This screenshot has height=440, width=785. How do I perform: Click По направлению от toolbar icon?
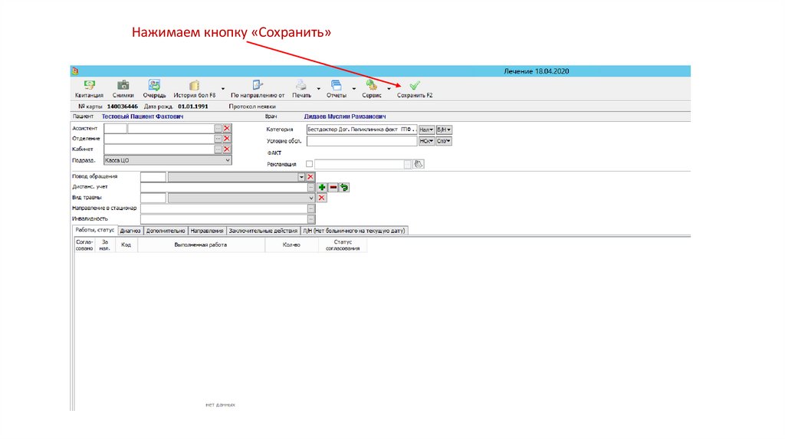click(x=258, y=85)
